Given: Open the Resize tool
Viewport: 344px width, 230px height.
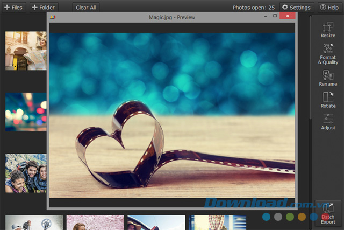Looking at the screenshot, I should coord(328,30).
